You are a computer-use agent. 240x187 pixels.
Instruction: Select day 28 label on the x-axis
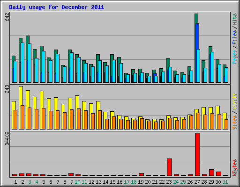pos(204,182)
